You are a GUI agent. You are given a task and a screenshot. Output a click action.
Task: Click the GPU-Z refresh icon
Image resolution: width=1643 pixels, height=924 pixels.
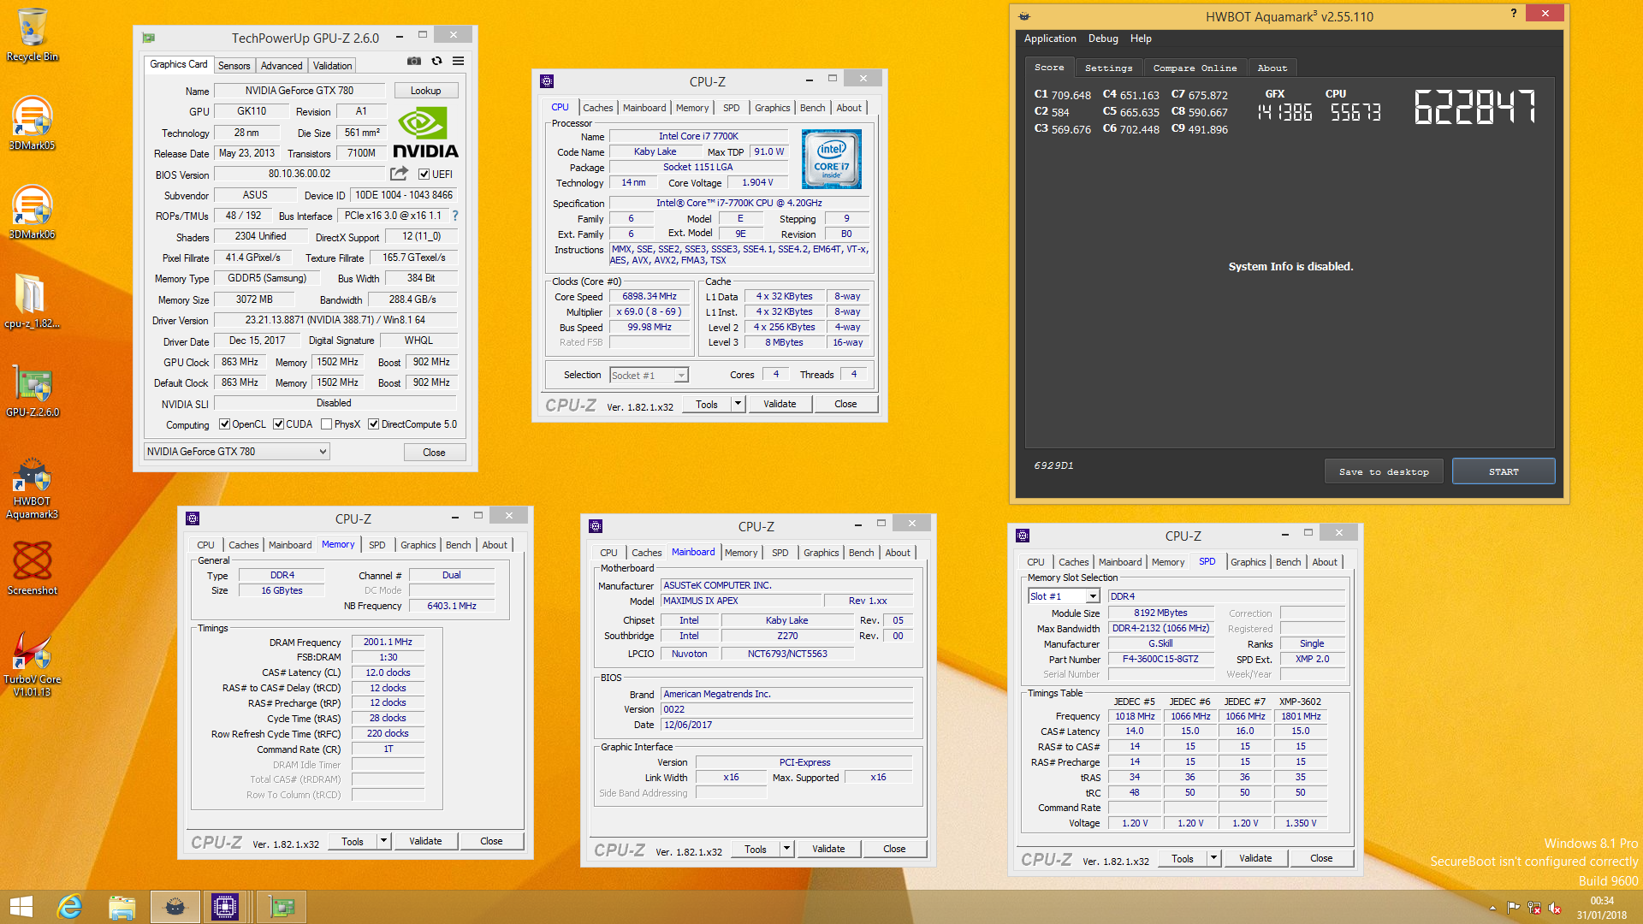coord(436,61)
